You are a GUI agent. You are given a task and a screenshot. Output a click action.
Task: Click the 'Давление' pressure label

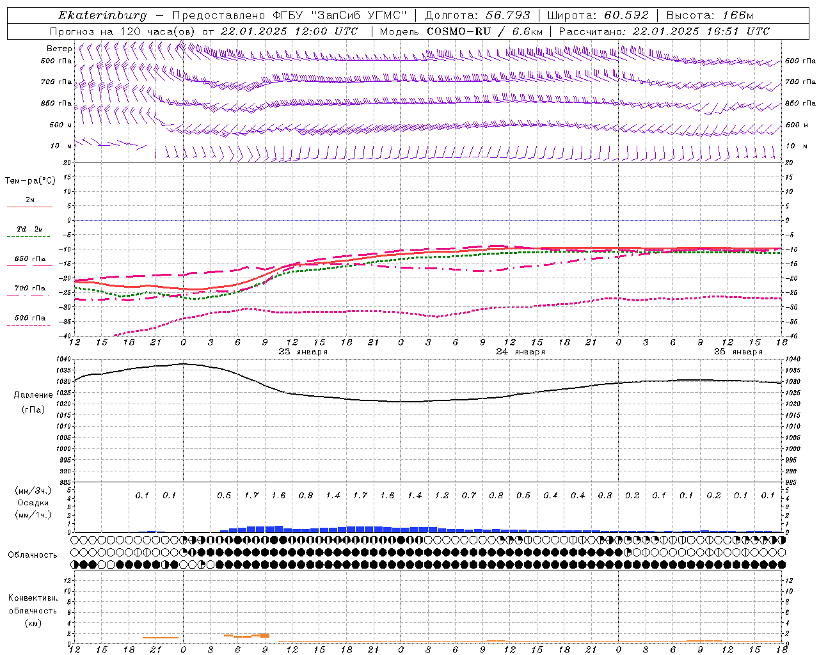tap(33, 395)
